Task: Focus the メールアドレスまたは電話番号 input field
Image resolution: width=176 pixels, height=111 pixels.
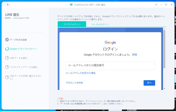Action: coord(110,66)
